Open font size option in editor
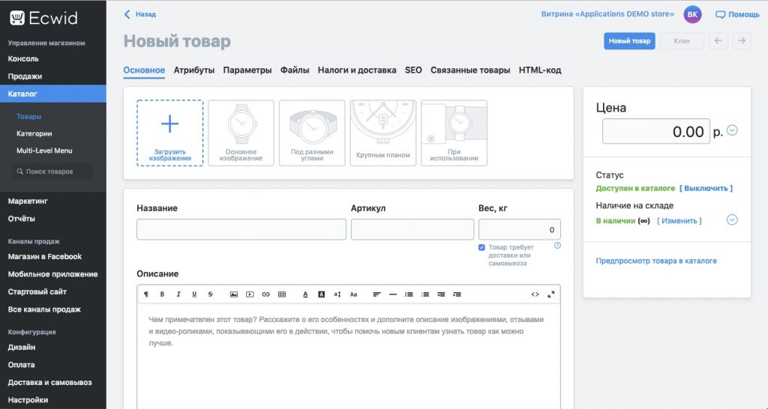Screen dimensions: 768x409 [x=337, y=294]
